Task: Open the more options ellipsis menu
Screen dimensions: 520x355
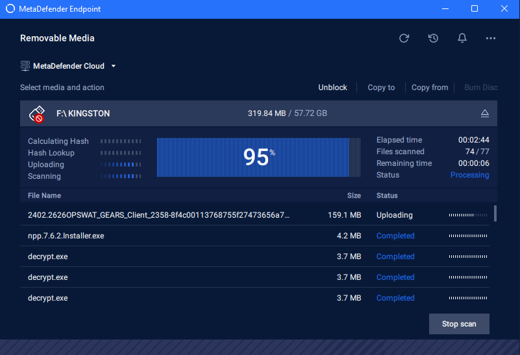Action: [491, 38]
